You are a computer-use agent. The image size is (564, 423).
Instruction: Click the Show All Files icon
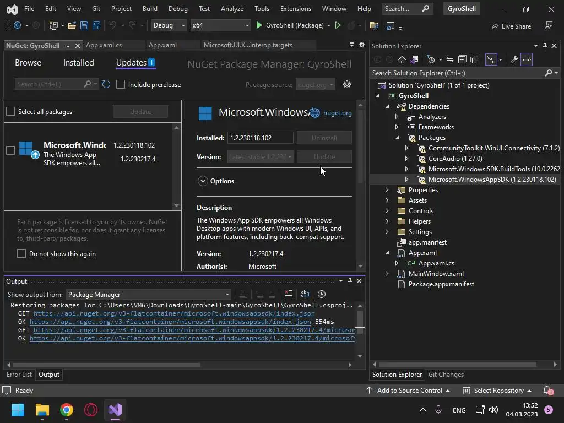coord(474,59)
